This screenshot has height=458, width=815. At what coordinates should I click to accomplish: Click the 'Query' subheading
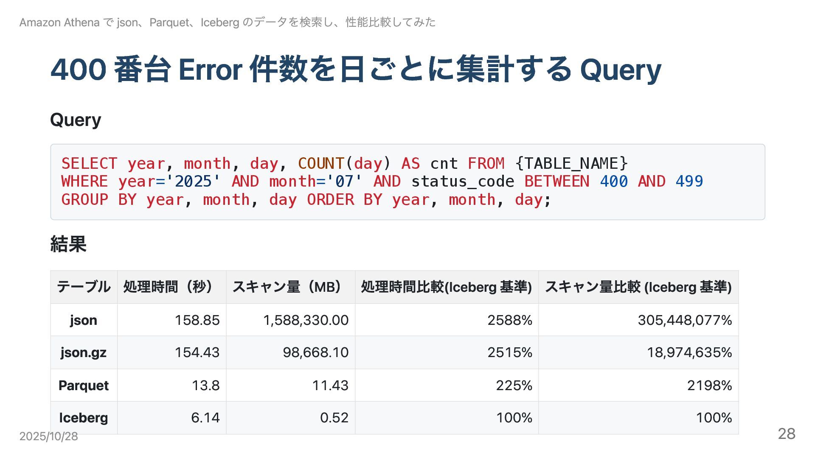76,120
